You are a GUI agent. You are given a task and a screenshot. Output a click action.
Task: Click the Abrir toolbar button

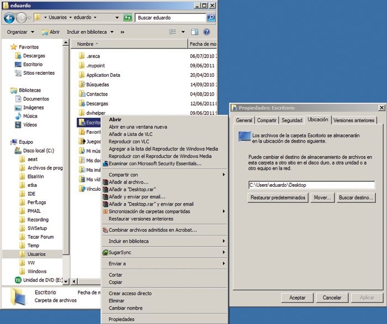(x=51, y=32)
